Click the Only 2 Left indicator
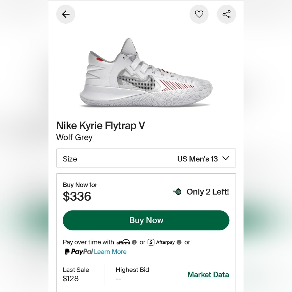 click(x=208, y=192)
